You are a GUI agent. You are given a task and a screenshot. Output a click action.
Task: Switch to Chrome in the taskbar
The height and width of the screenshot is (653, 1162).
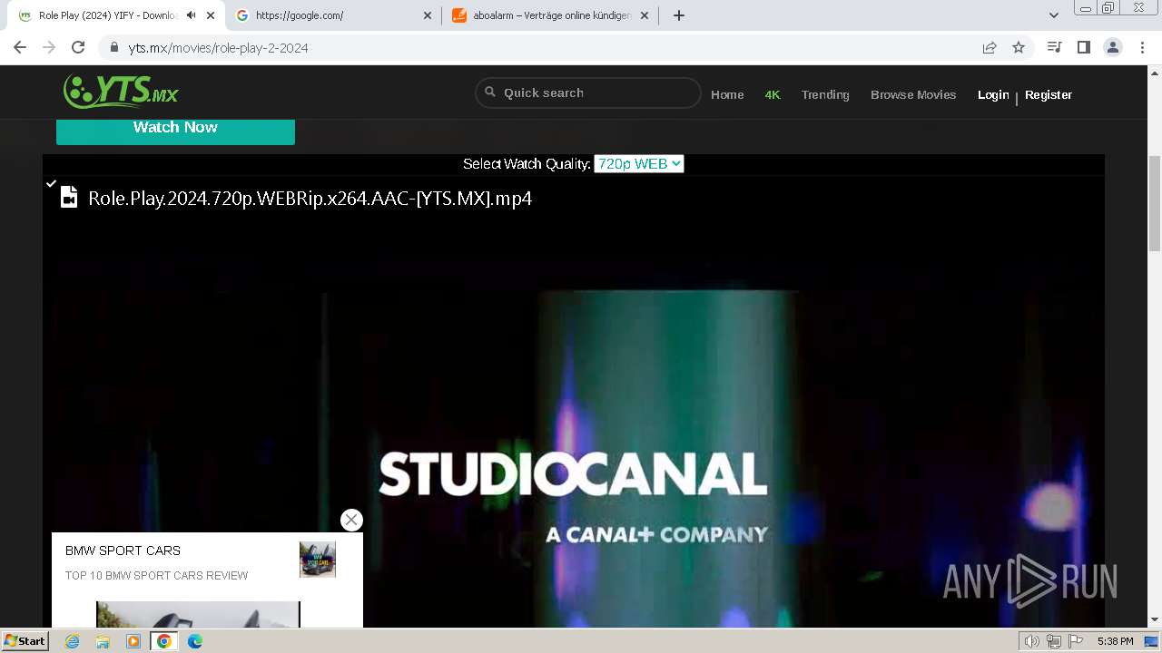[x=164, y=641]
